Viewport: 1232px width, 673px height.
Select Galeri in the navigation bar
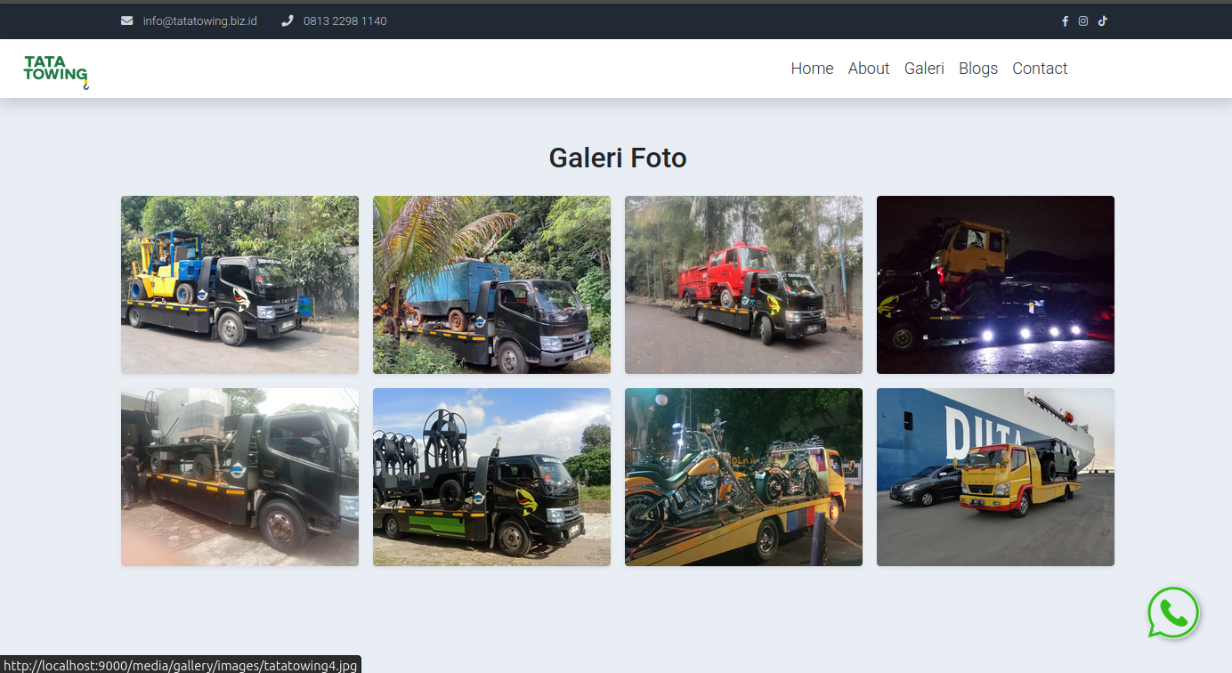[924, 68]
